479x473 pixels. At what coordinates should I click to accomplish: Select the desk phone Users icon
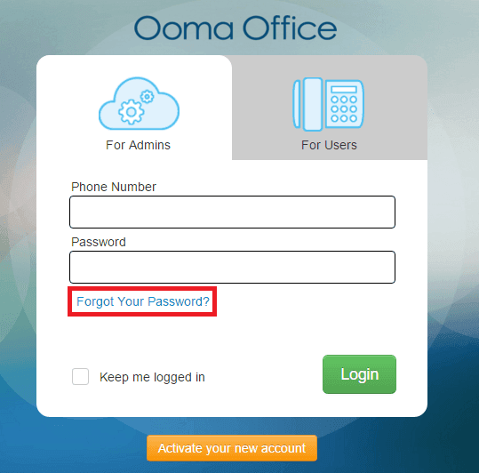click(x=329, y=104)
